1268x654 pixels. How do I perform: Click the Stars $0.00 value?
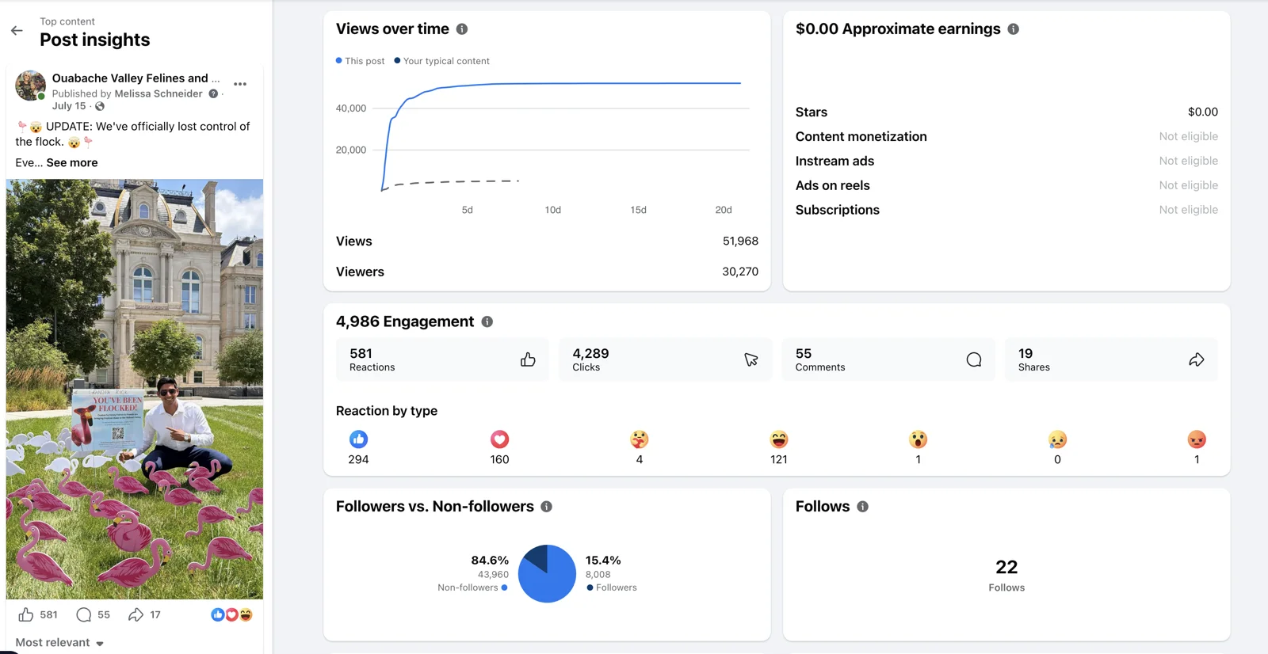[x=1203, y=112]
